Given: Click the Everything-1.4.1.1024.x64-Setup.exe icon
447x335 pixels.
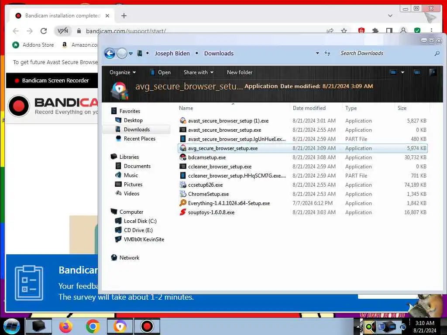Looking at the screenshot, I should (183, 203).
